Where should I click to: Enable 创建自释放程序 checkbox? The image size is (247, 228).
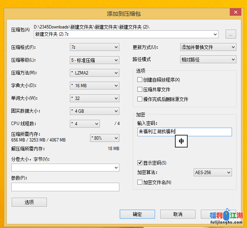pyautogui.click(x=140, y=80)
